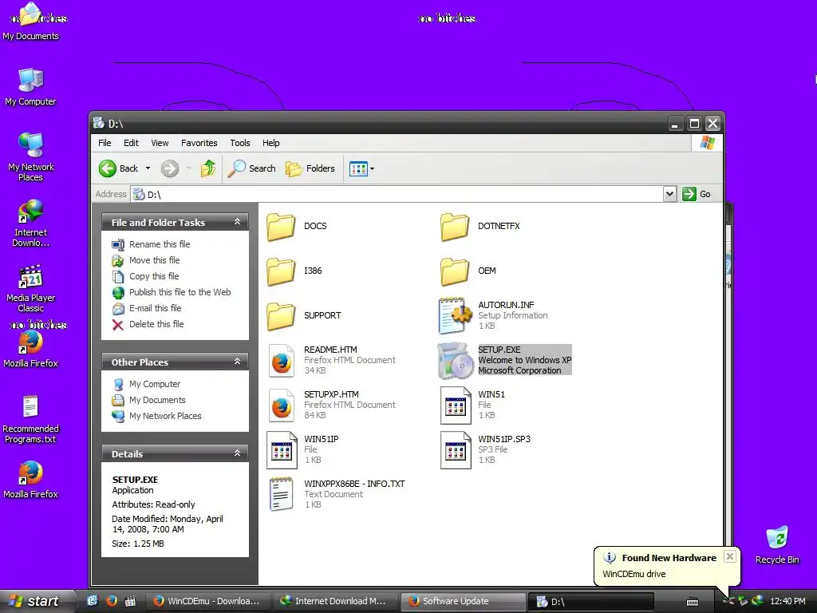Select the WINXPPX86BE - INFO.TXT text file icon
Image resolution: width=817 pixels, height=613 pixels.
[x=282, y=494]
